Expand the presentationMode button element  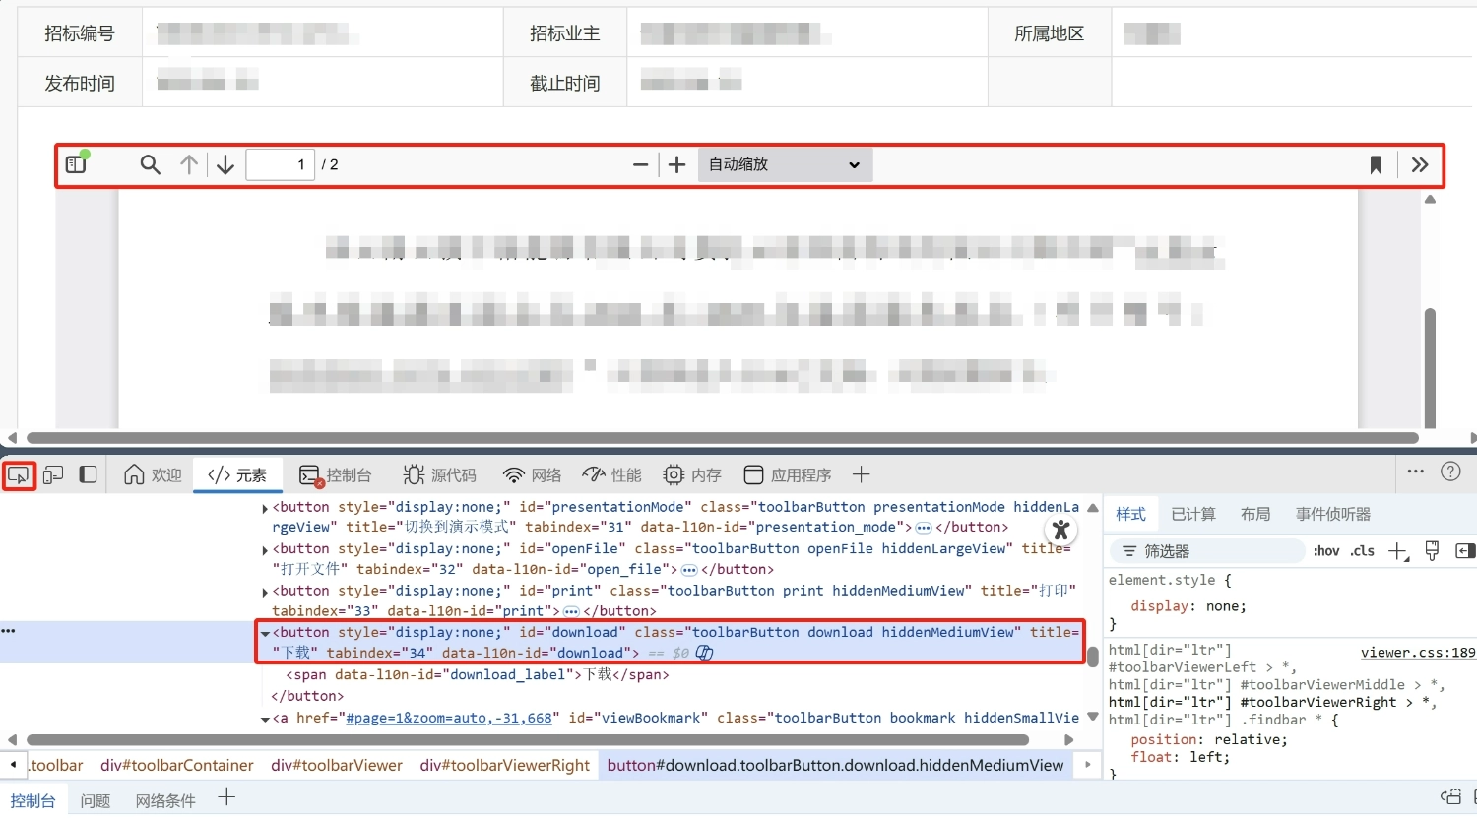pos(264,506)
